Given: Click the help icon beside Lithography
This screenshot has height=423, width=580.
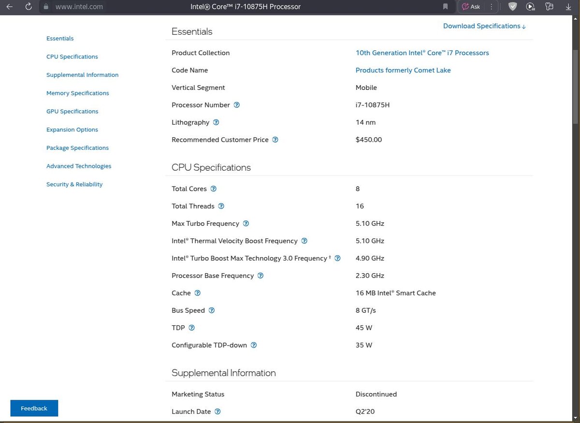Looking at the screenshot, I should (x=216, y=122).
